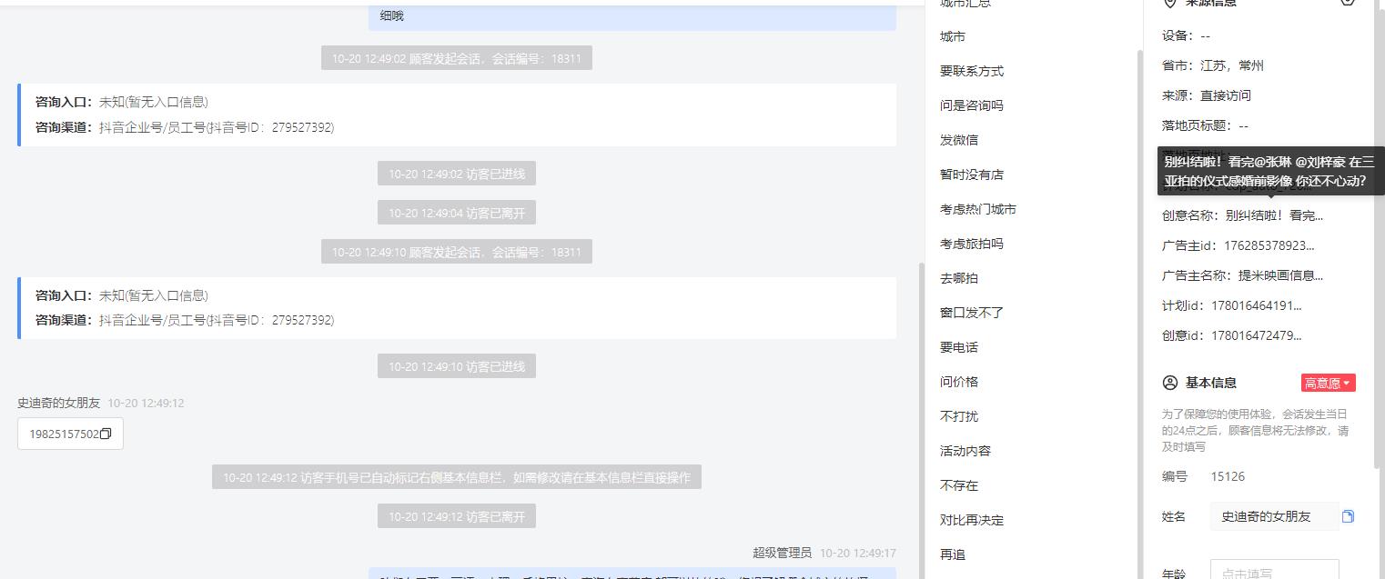Choose the 活动内容 quick reply
The height and width of the screenshot is (579, 1385).
coord(965,451)
